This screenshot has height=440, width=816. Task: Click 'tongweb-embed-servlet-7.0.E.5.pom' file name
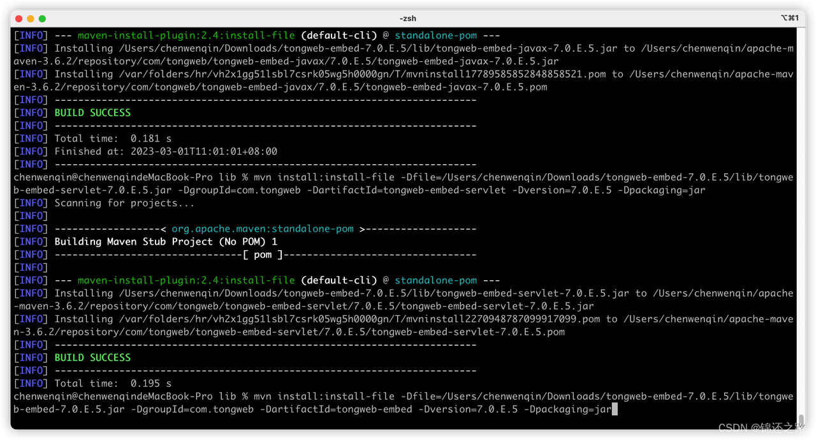(468, 332)
